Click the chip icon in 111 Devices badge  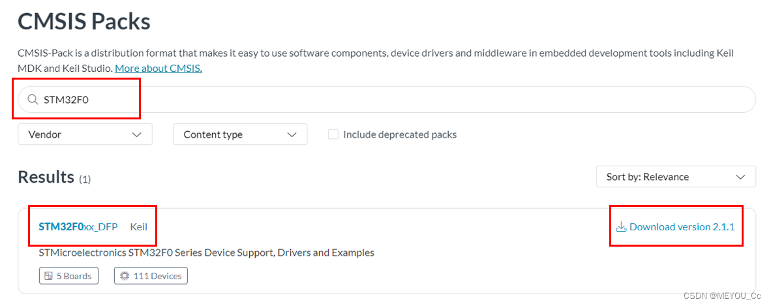(x=125, y=276)
